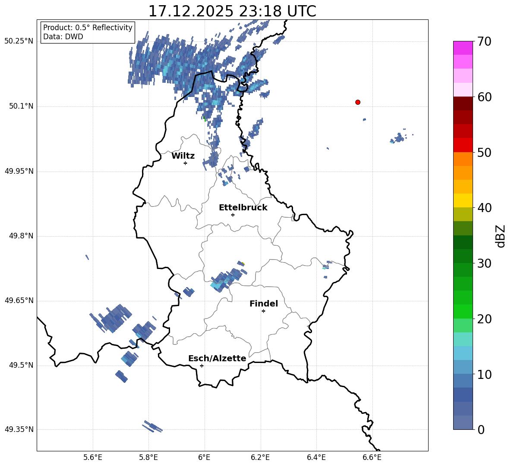Click the 30 tick on the colorbar
This screenshot has width=511, height=466.
coord(484,263)
